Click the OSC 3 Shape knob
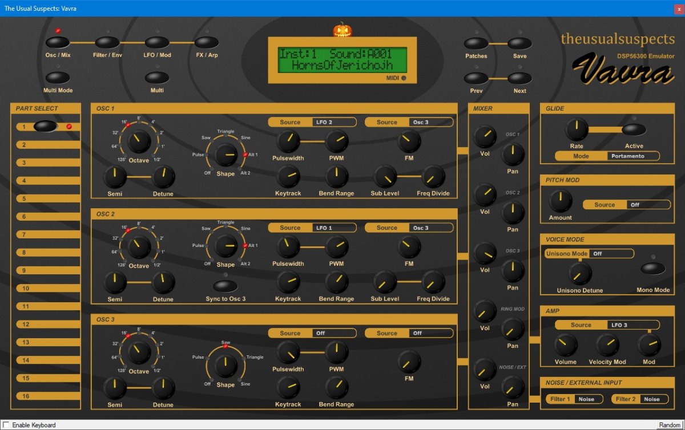Screen dimensions: 685x430 (225, 365)
